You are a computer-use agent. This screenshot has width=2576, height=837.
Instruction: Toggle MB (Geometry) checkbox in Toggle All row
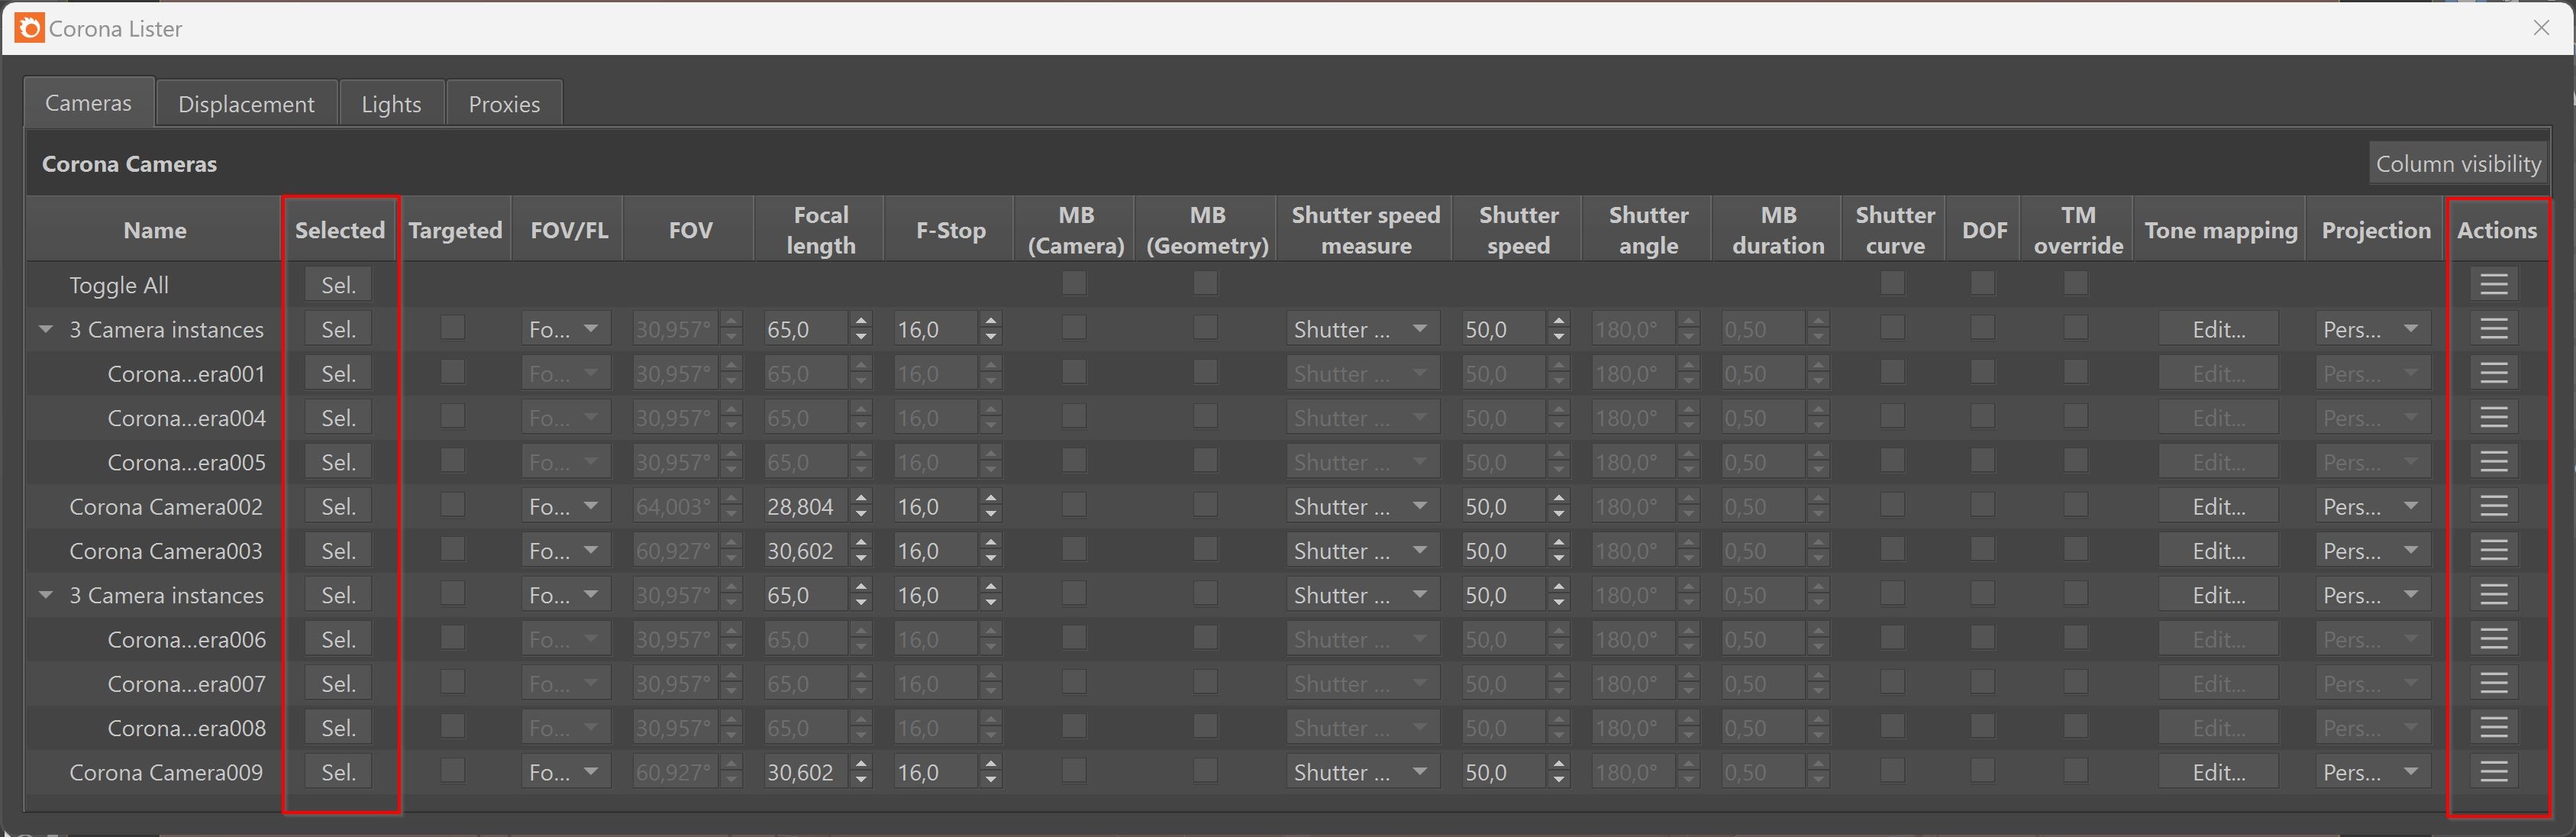point(1205,283)
